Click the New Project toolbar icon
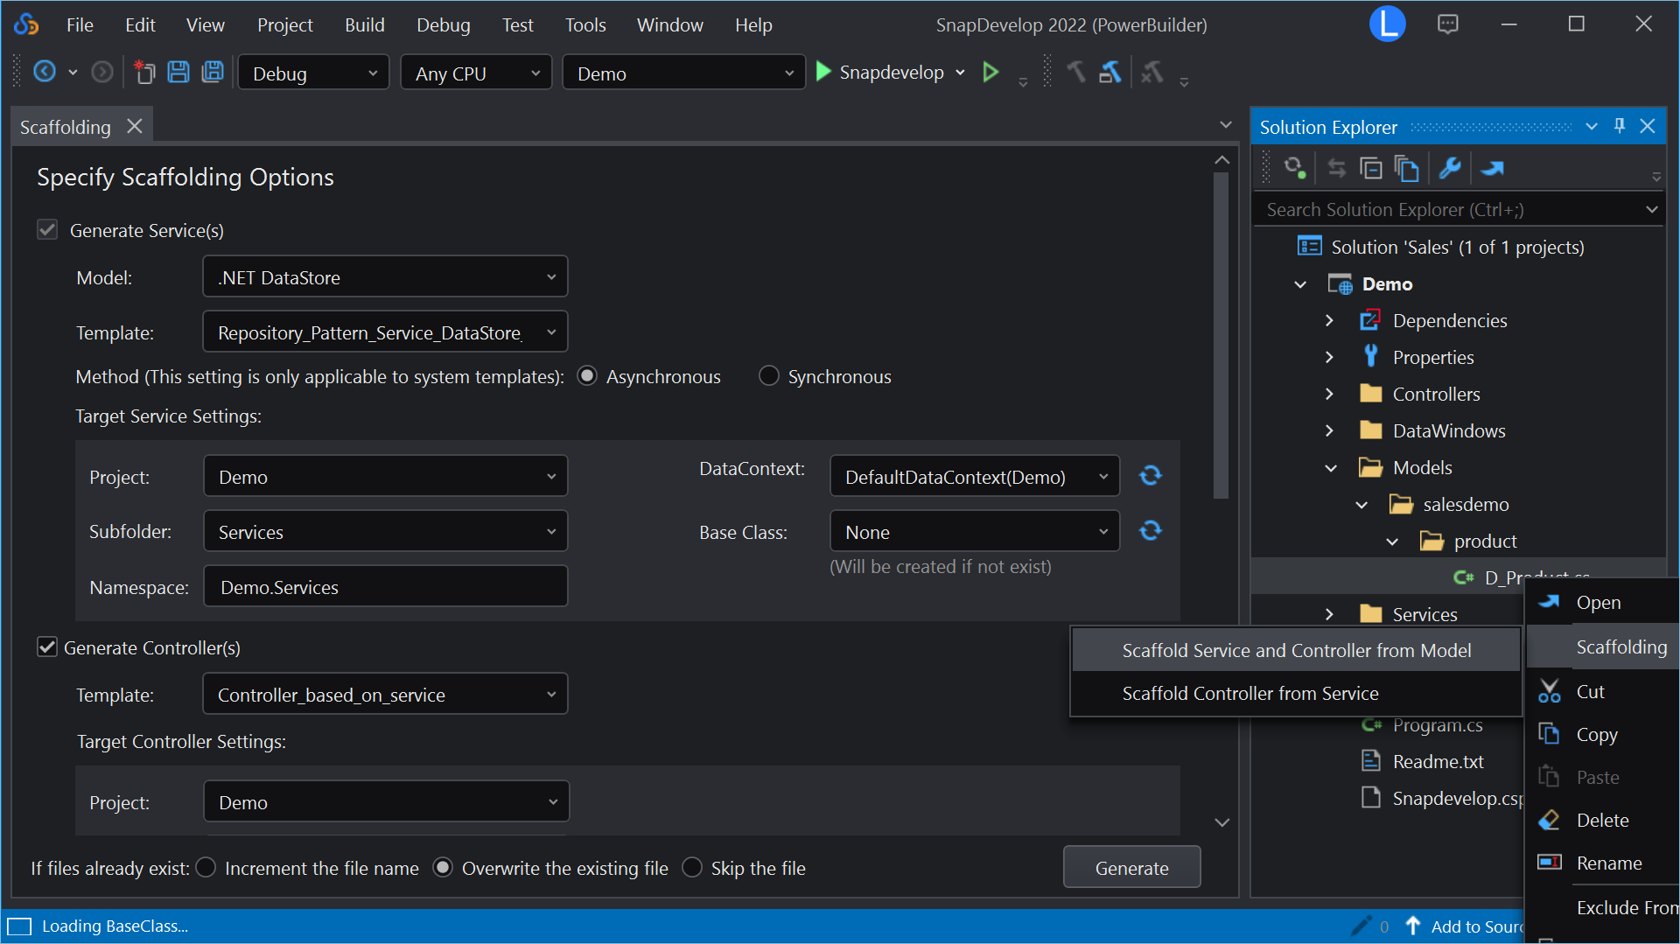Image resolution: width=1680 pixels, height=944 pixels. 144,72
